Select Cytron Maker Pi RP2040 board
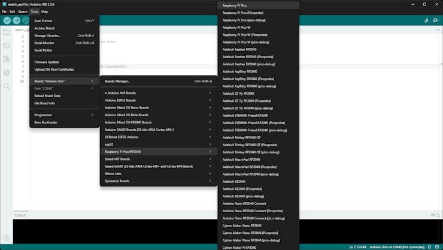443x250 pixels. tap(259, 248)
